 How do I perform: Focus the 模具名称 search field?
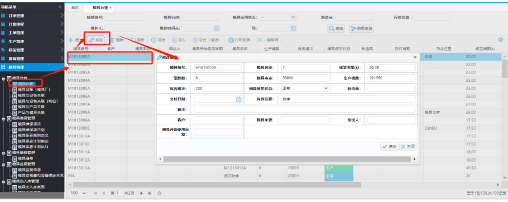pyautogui.click(x=201, y=17)
